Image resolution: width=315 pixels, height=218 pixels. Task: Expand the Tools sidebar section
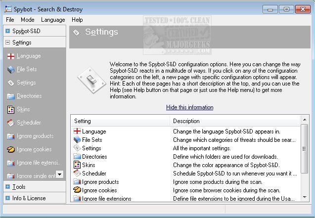coord(7,187)
